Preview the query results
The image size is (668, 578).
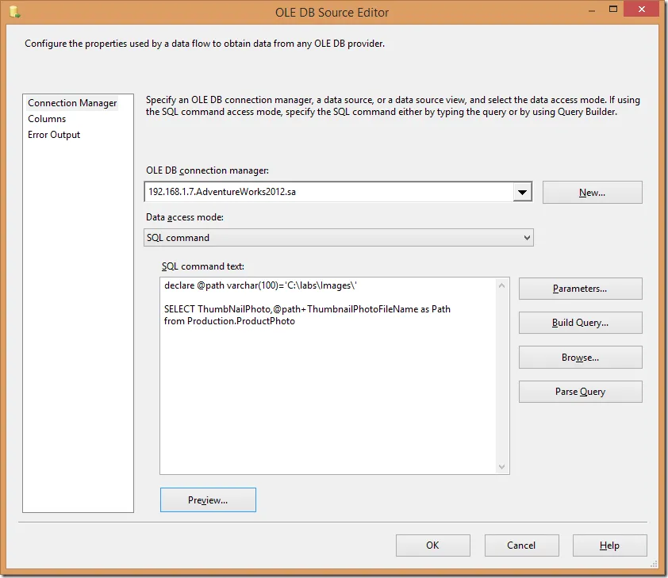coord(208,500)
